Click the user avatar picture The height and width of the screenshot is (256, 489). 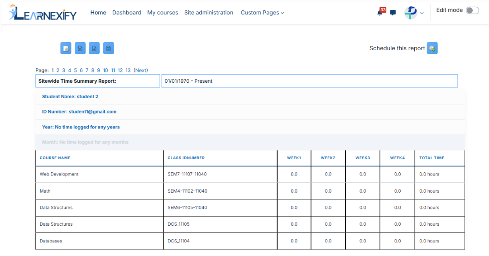click(x=411, y=13)
